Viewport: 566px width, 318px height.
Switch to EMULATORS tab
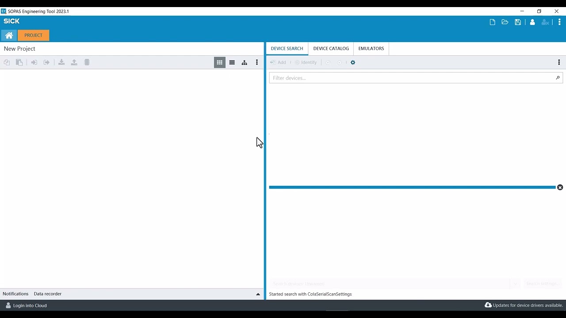371,49
